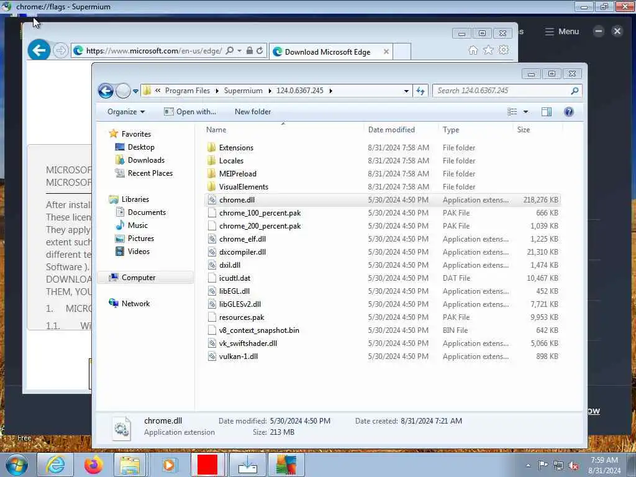Click the search magnifier icon in Explorer

[575, 91]
